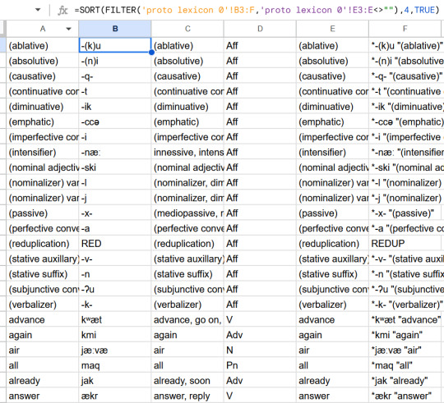Select cell containing -(k)u
This screenshot has width=444, height=403.
[x=115, y=45]
